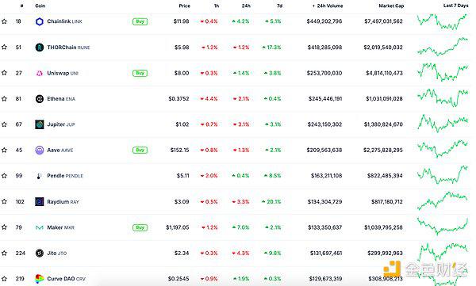Open the THORChain 7-day sparkline chart
Viewport: 476px width, 286px height.
pyautogui.click(x=443, y=47)
